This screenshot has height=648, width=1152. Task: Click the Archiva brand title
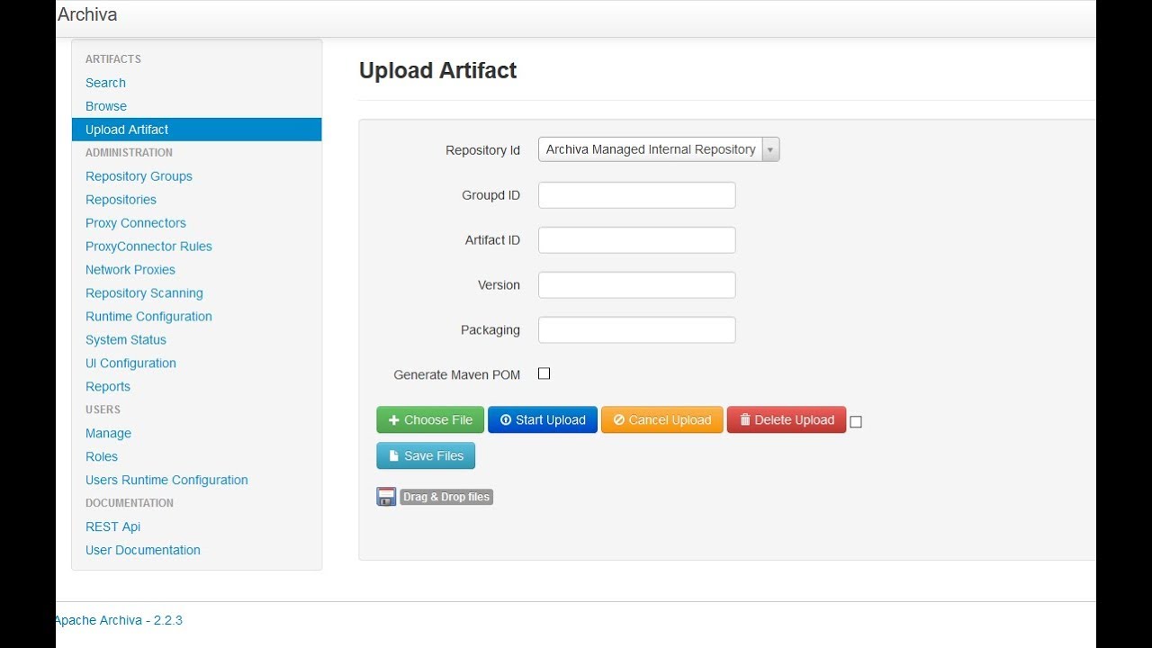(87, 14)
